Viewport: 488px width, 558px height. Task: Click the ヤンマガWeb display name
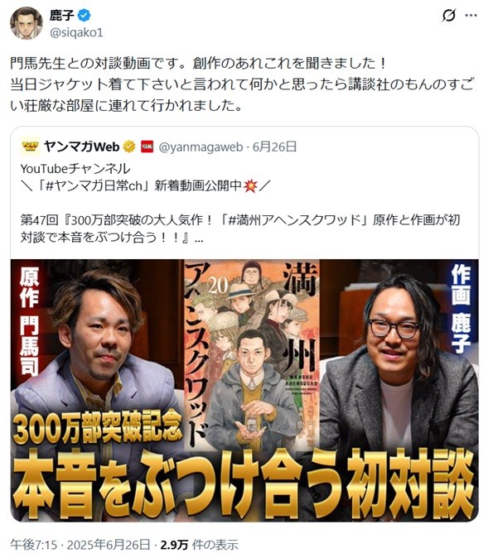coord(81,147)
